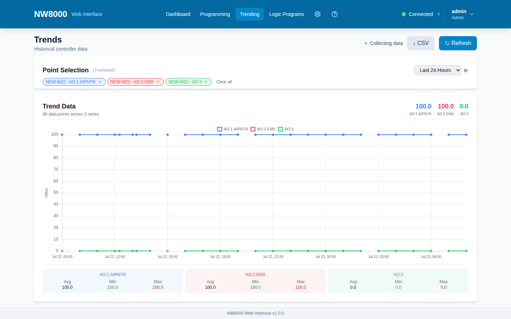This screenshot has height=319, width=511.
Task: Click the AO:3 statistics card title
Action: point(398,275)
